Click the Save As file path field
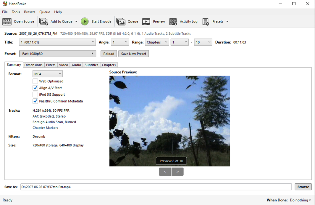Screen dimensions: 315x205 coord(156,187)
